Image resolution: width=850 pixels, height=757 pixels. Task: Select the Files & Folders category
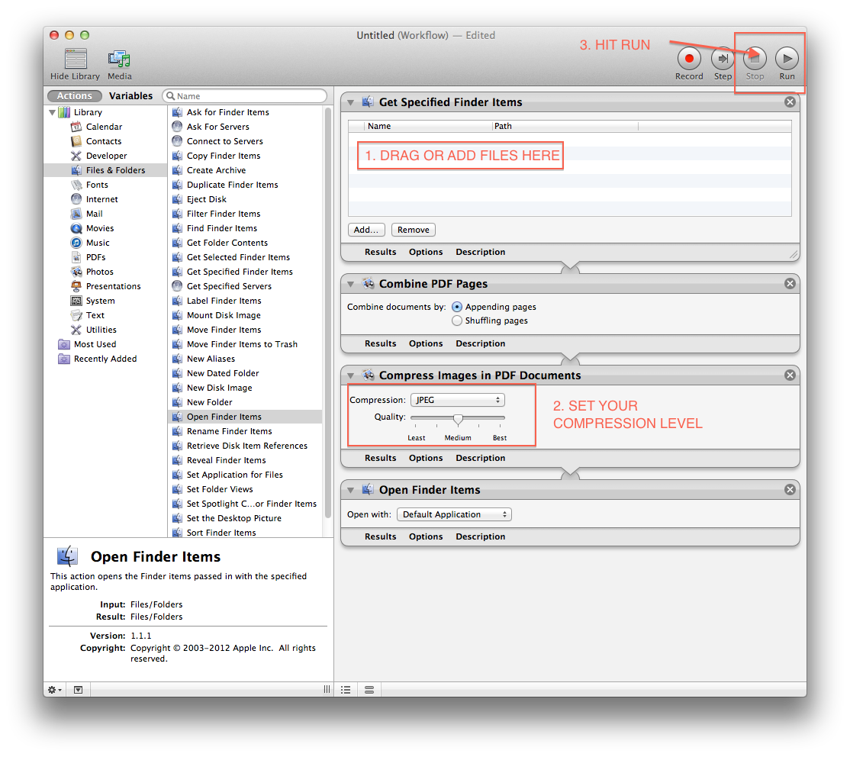106,170
